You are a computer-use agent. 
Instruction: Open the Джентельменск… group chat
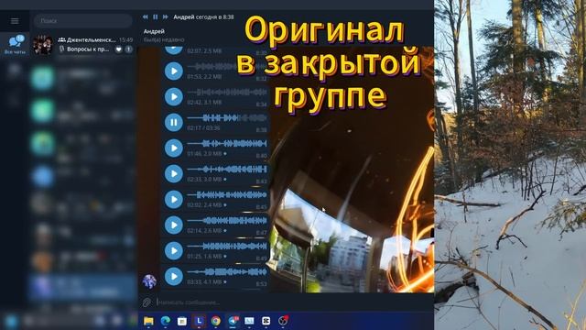(x=83, y=45)
